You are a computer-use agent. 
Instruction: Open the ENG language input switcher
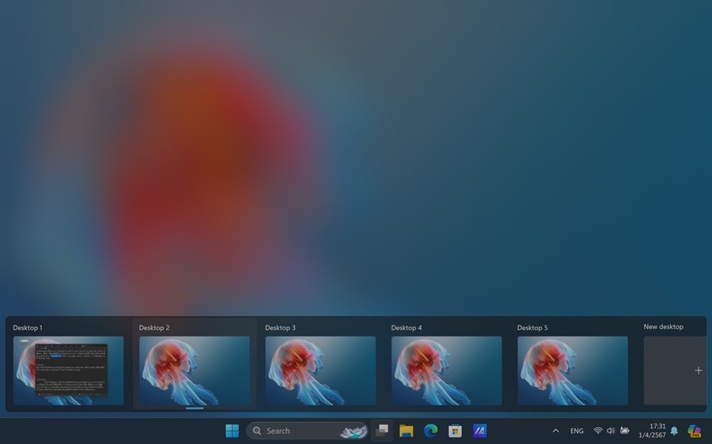pyautogui.click(x=577, y=431)
